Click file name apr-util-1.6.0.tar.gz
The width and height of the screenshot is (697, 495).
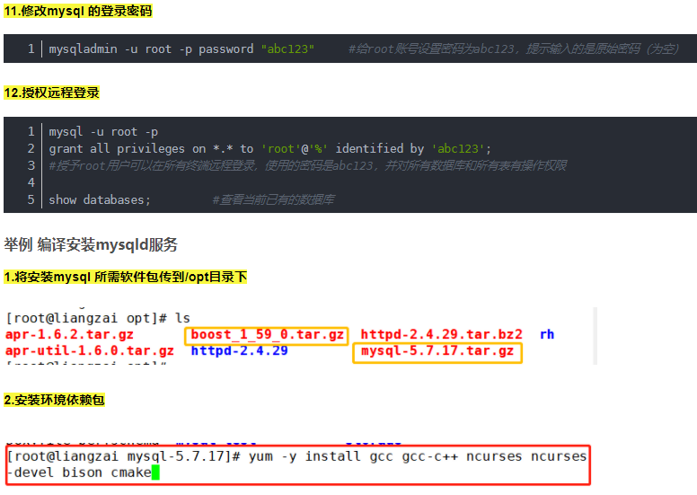pos(89,350)
